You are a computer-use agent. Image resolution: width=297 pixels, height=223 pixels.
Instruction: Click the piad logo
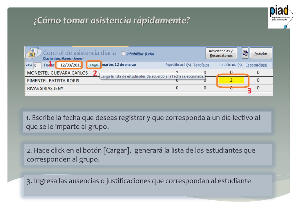click(280, 17)
